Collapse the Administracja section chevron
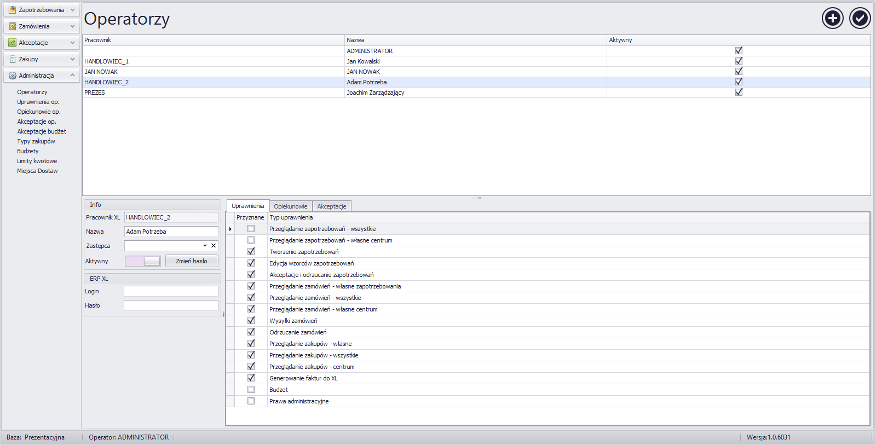This screenshot has width=876, height=445. pos(72,76)
